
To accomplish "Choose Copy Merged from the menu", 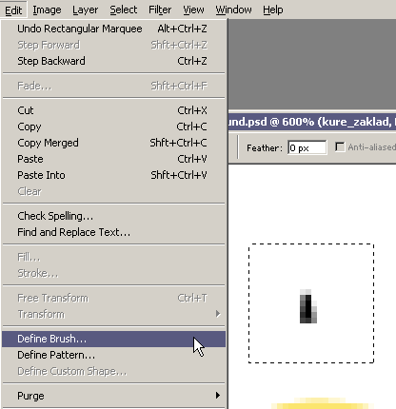I will (x=113, y=143).
